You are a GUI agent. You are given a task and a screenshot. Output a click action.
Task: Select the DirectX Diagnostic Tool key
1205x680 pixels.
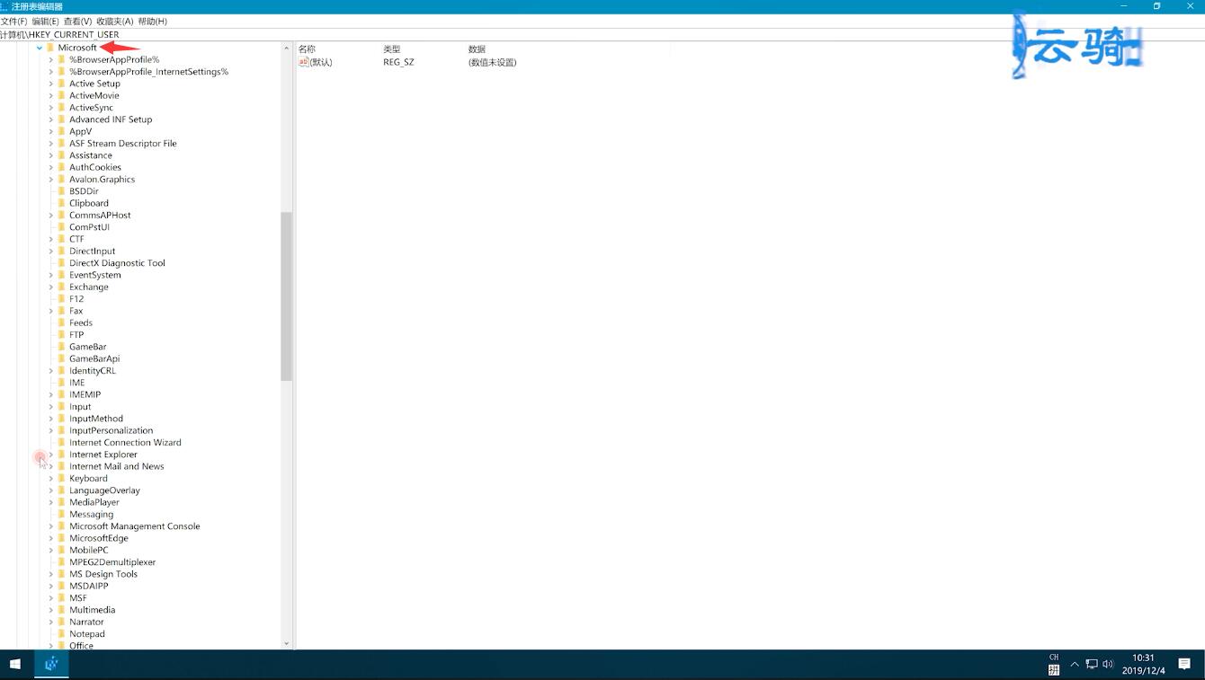point(117,263)
